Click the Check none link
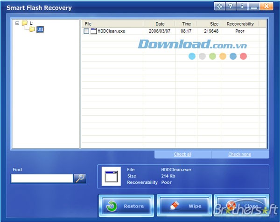This screenshot has width=280, height=222. pyautogui.click(x=239, y=154)
